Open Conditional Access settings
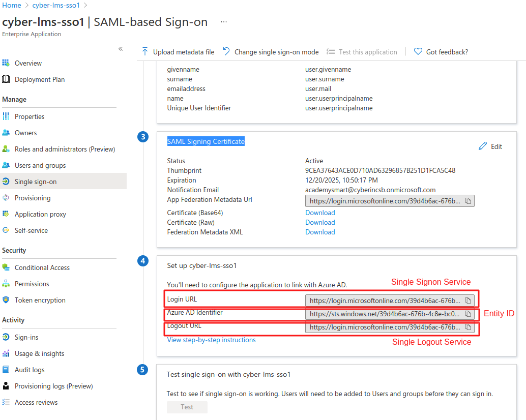Screen dimensions: 526x420 (42, 267)
